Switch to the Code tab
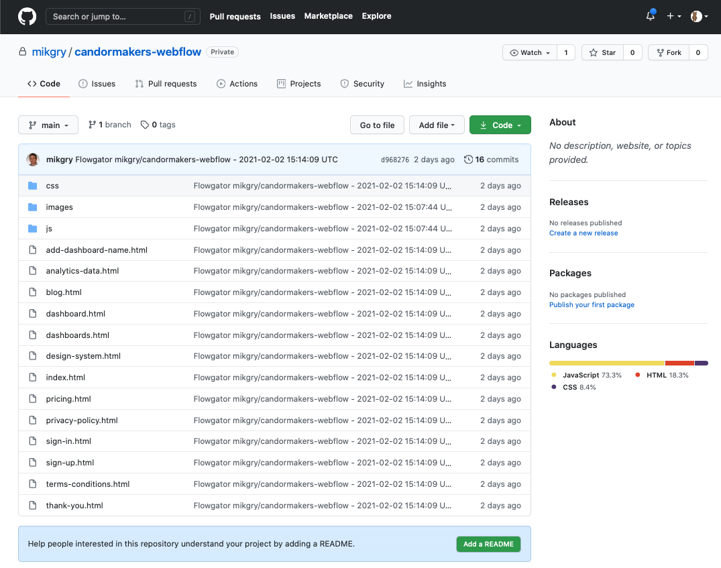The width and height of the screenshot is (721, 568). coord(44,84)
